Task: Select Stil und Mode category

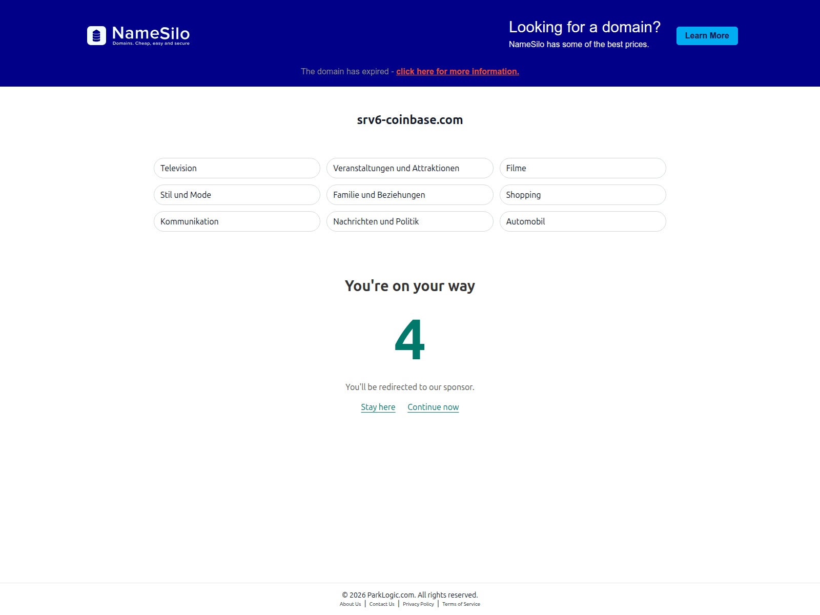Action: click(x=237, y=195)
